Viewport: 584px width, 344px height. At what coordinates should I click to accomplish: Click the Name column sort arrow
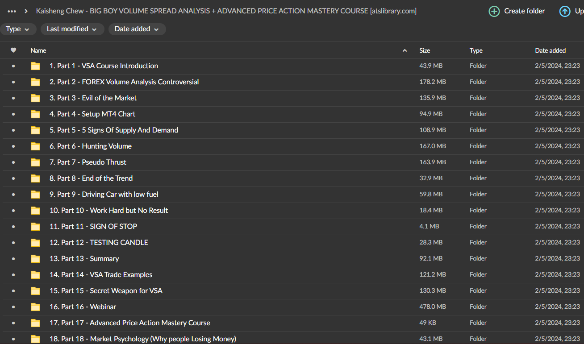[x=405, y=50]
